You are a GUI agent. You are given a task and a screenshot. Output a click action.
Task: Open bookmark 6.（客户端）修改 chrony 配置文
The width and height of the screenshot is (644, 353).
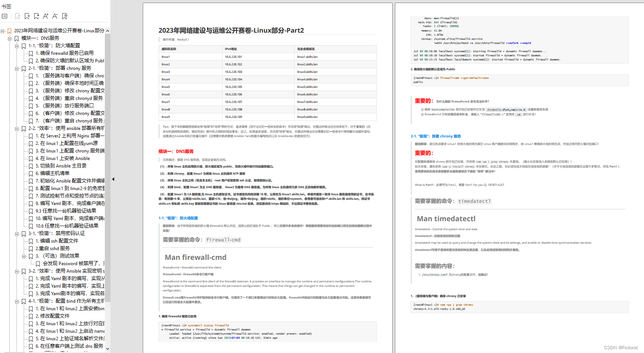70,113
